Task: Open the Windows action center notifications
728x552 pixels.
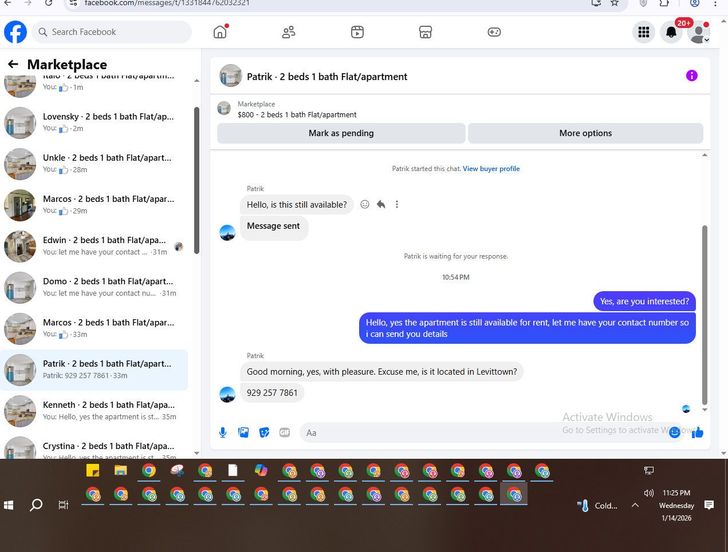Action: (709, 505)
